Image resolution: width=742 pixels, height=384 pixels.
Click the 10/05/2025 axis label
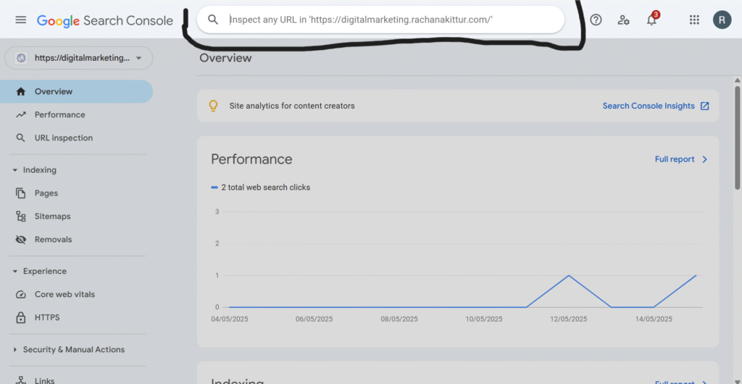484,320
